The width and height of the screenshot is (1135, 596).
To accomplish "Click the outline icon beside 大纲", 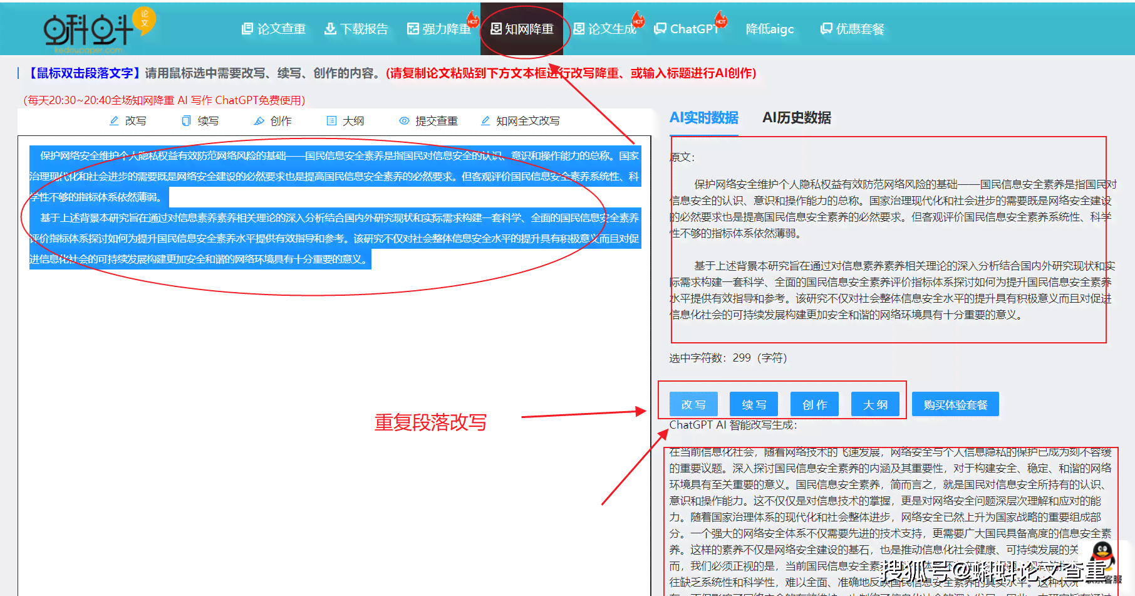I will 331,121.
